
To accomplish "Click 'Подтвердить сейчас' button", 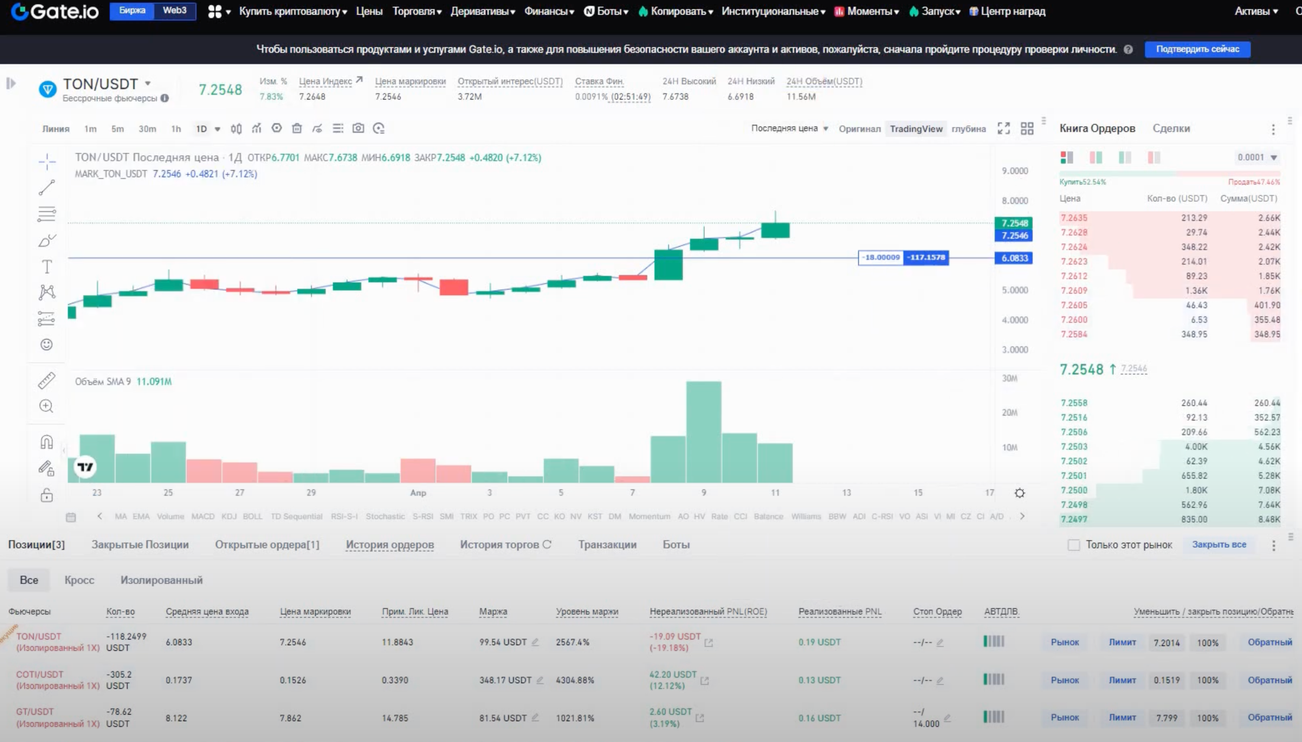I will coord(1197,49).
